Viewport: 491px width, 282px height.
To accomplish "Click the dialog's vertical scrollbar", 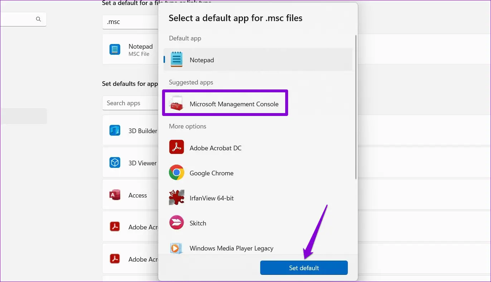I will 356,107.
